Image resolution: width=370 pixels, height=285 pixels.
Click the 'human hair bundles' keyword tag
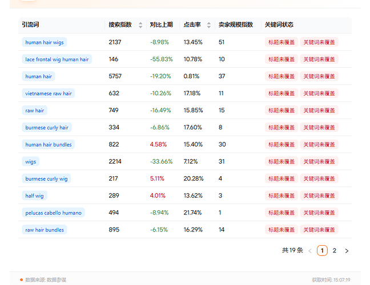[x=49, y=145]
